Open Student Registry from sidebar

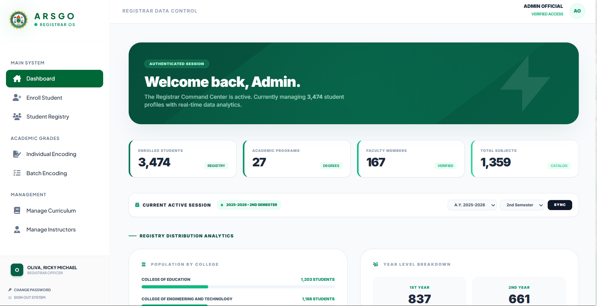click(x=47, y=117)
